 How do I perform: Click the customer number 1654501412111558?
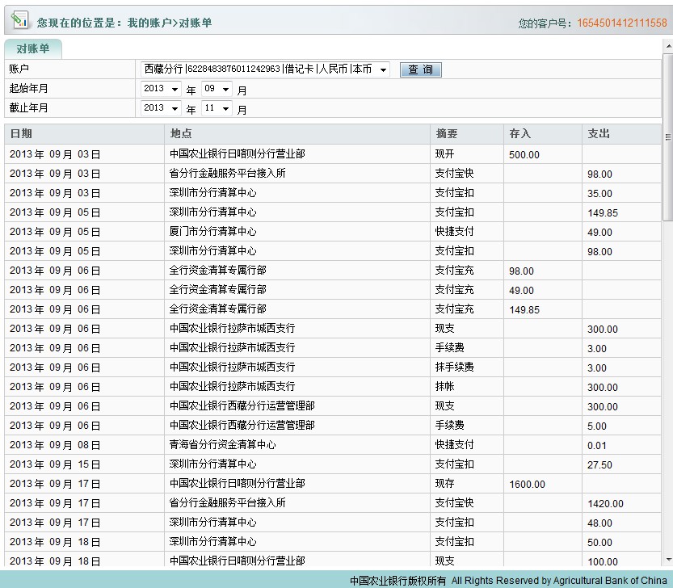[621, 23]
